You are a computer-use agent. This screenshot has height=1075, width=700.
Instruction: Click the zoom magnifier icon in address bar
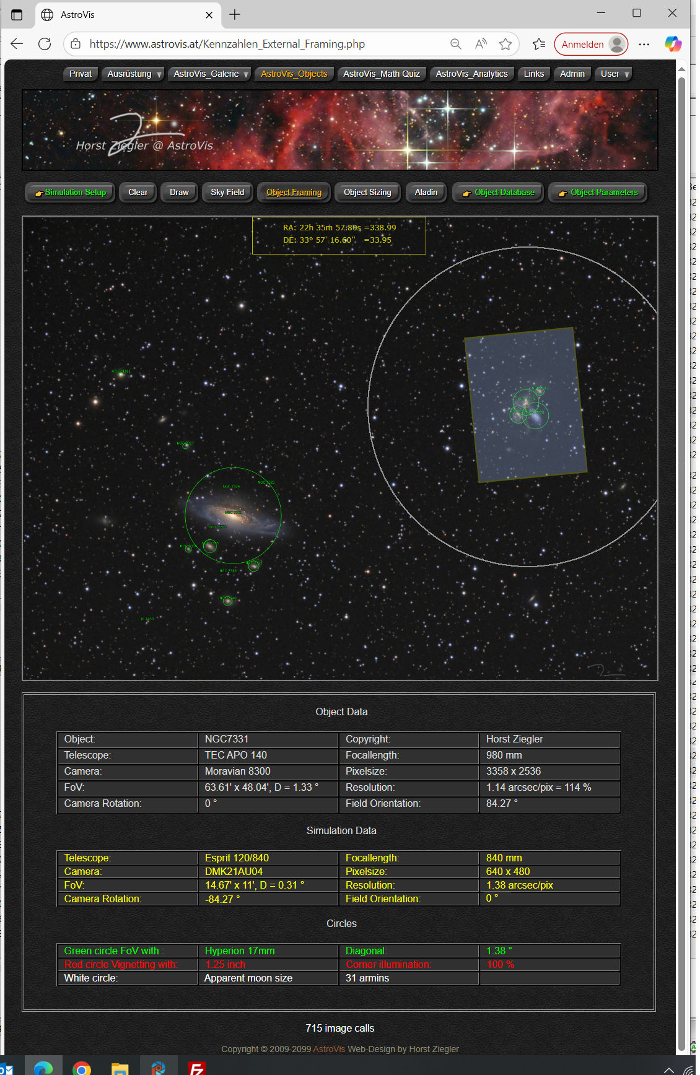[455, 44]
